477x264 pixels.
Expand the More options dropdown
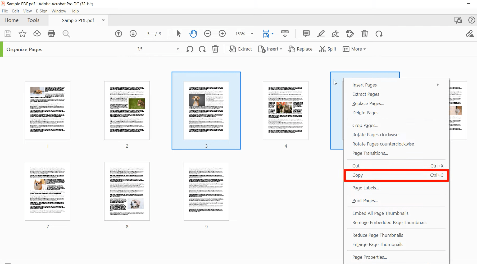pos(354,49)
